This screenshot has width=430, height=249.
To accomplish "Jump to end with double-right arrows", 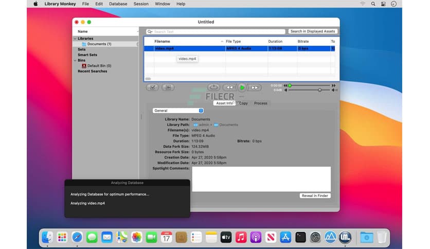I will coord(333,85).
